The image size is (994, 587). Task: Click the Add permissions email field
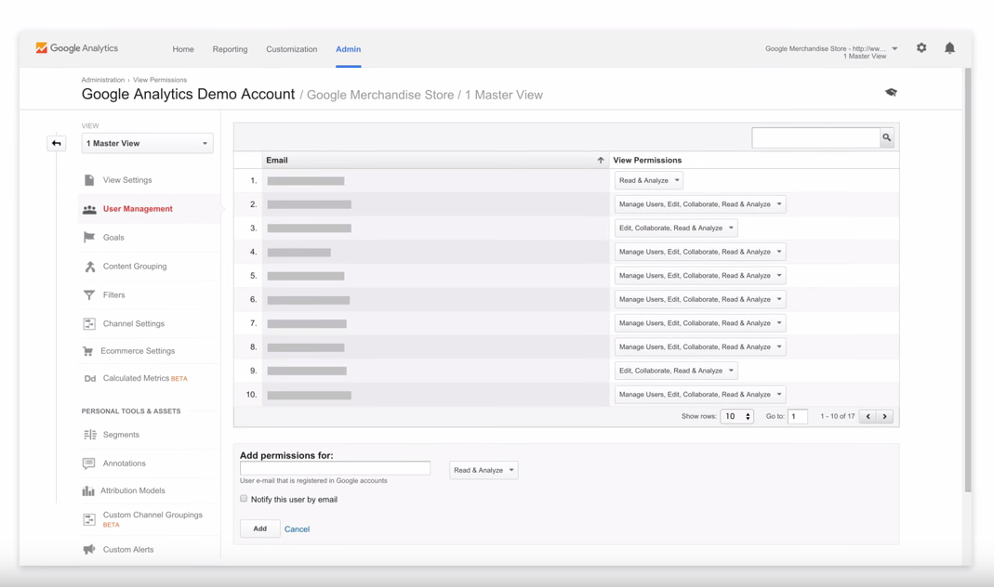click(336, 468)
